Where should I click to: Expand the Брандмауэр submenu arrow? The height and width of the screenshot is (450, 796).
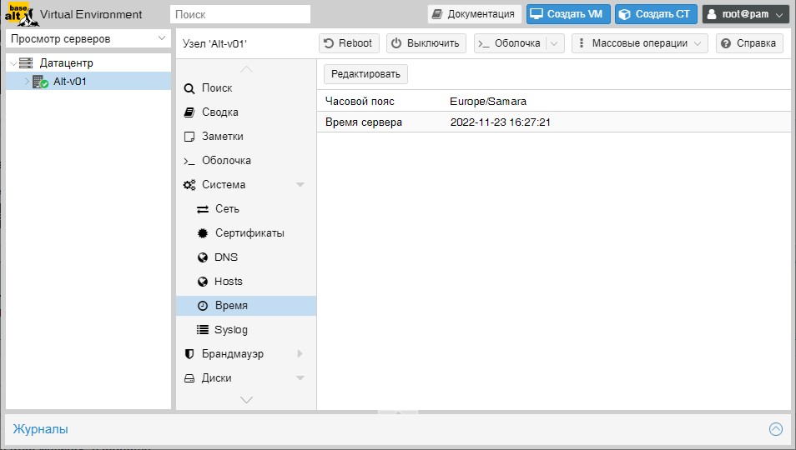300,353
